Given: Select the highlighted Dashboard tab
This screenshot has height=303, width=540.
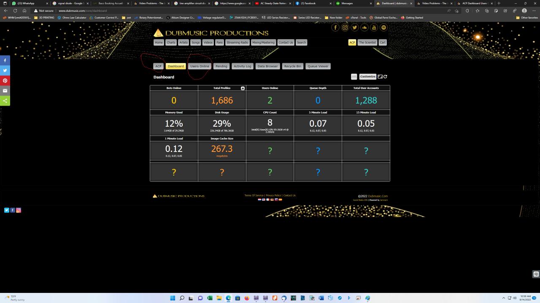Looking at the screenshot, I should point(175,66).
